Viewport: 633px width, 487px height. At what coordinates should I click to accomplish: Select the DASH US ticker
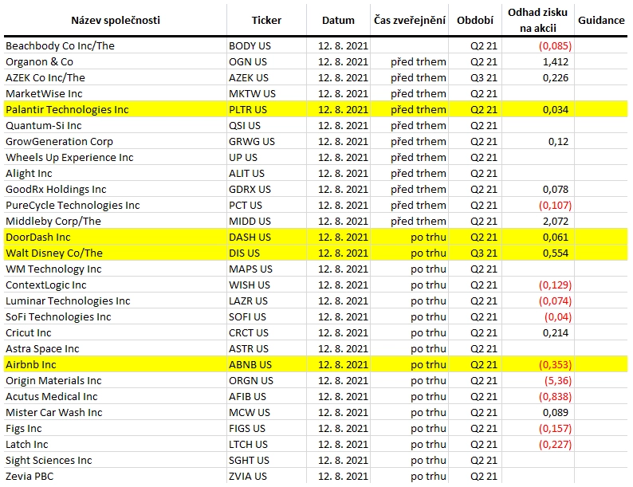point(250,238)
